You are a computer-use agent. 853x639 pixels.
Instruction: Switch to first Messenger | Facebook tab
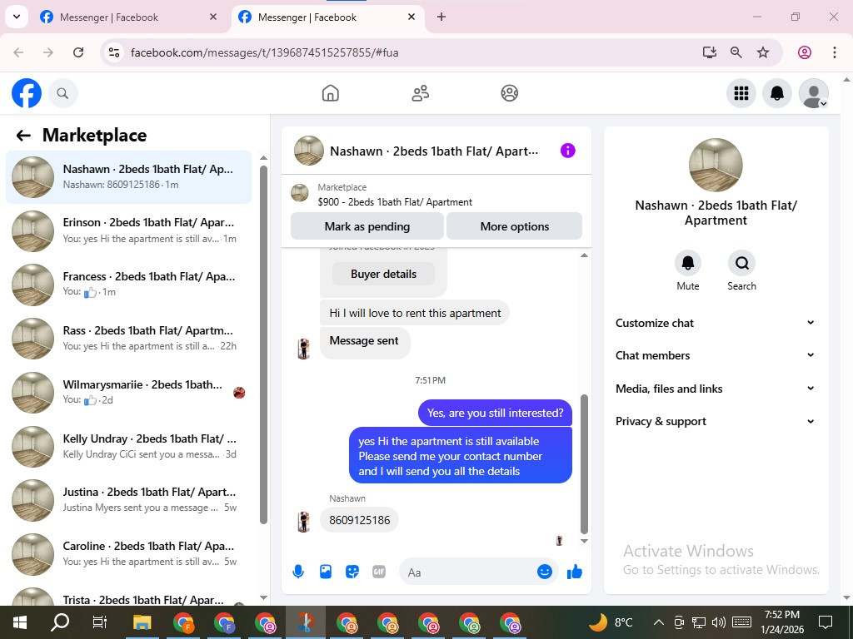click(x=129, y=17)
